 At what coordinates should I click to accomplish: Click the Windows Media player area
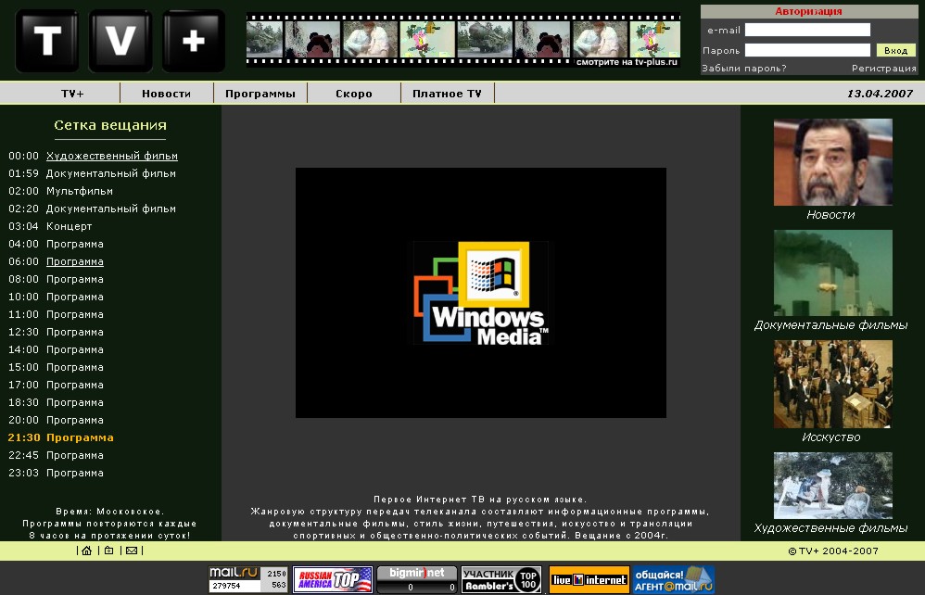(x=481, y=293)
